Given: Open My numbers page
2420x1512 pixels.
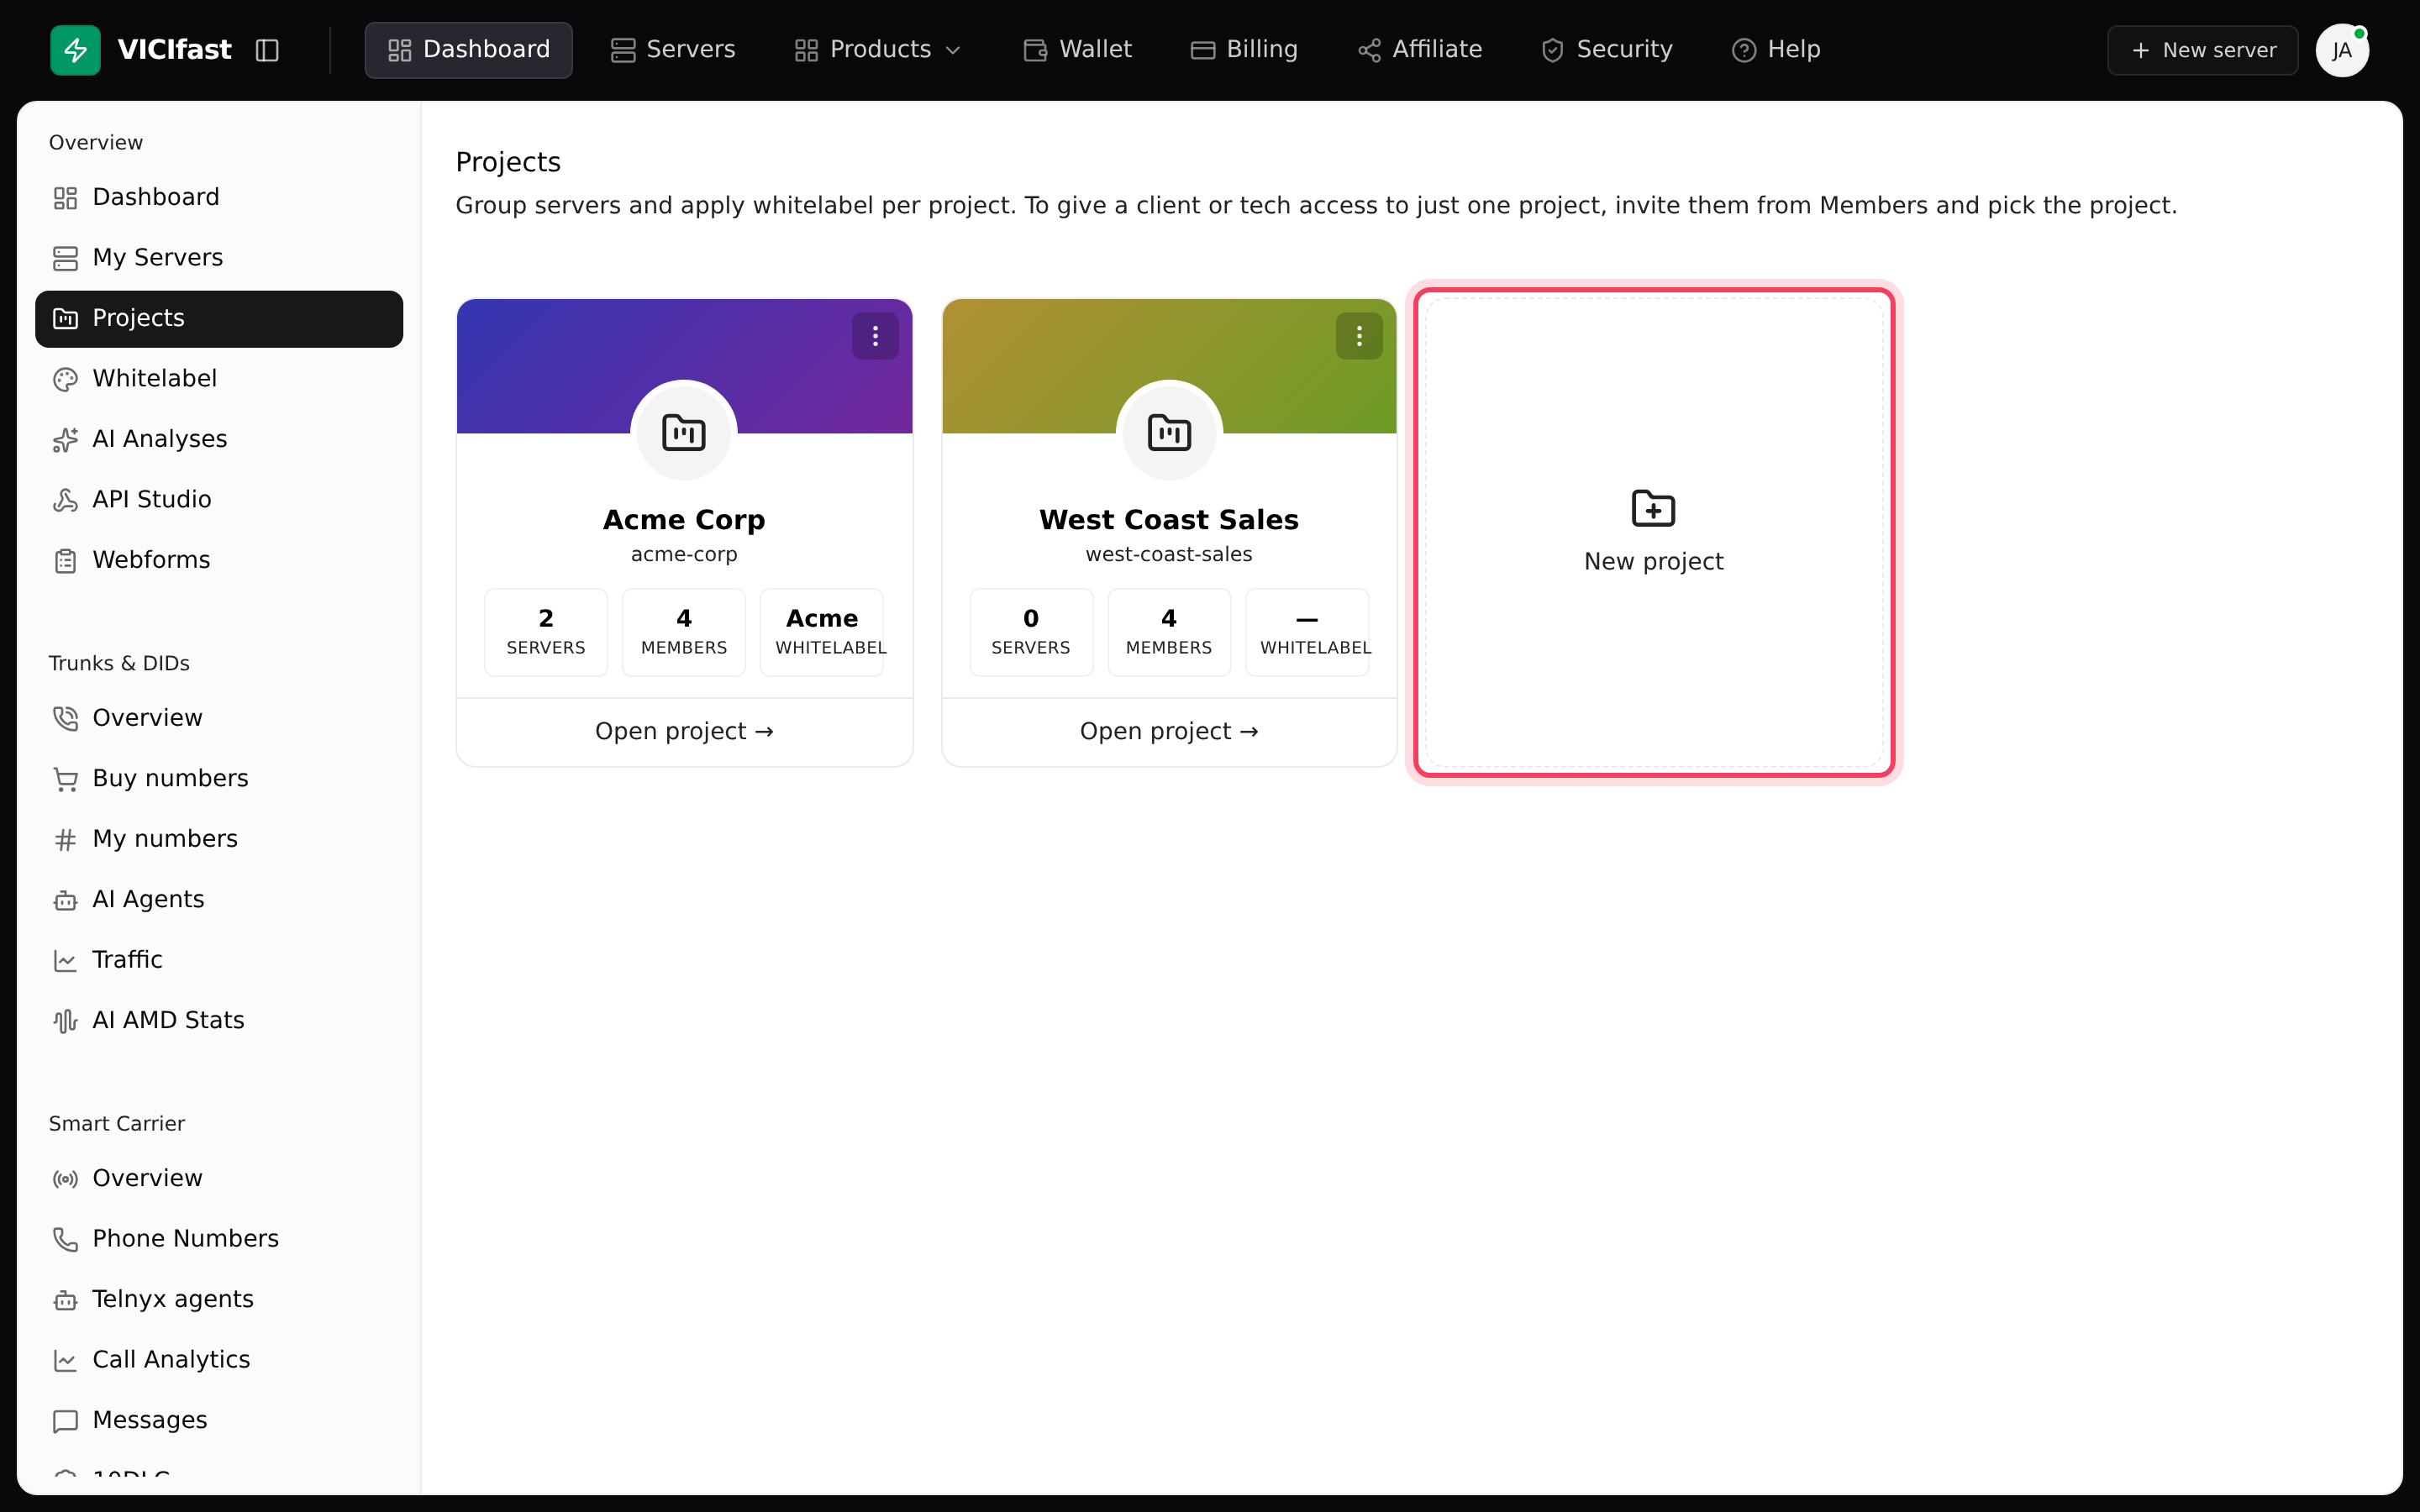Looking at the screenshot, I should click(219, 839).
